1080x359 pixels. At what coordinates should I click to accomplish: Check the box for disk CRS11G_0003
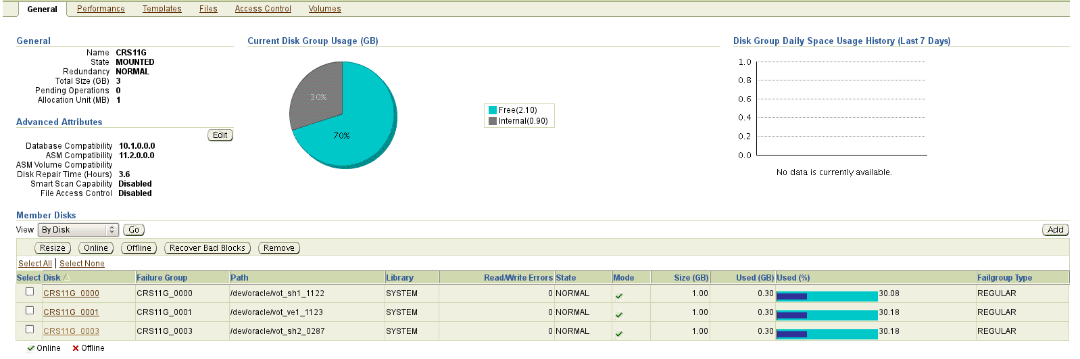click(29, 329)
